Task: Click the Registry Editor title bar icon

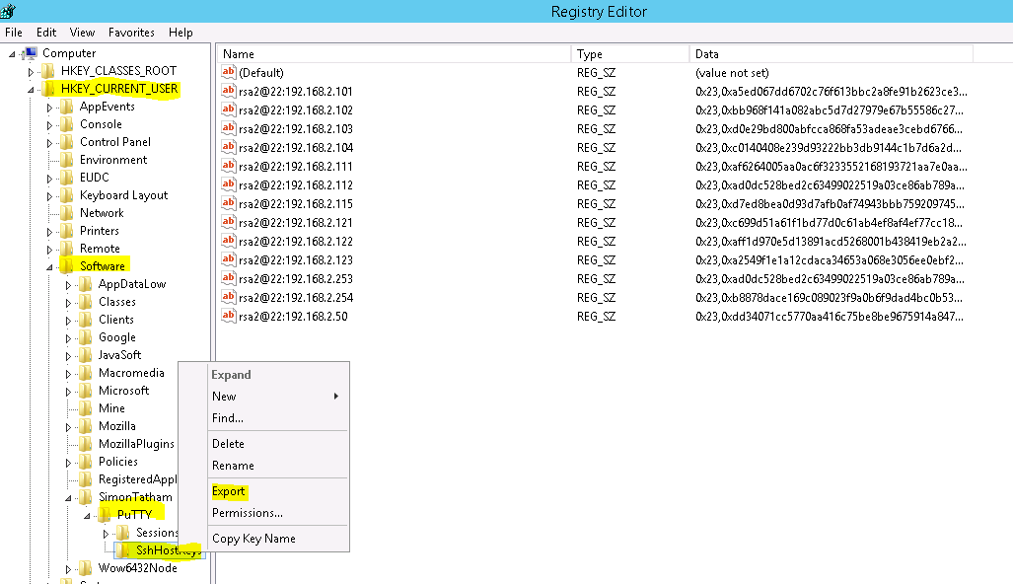Action: pos(10,11)
